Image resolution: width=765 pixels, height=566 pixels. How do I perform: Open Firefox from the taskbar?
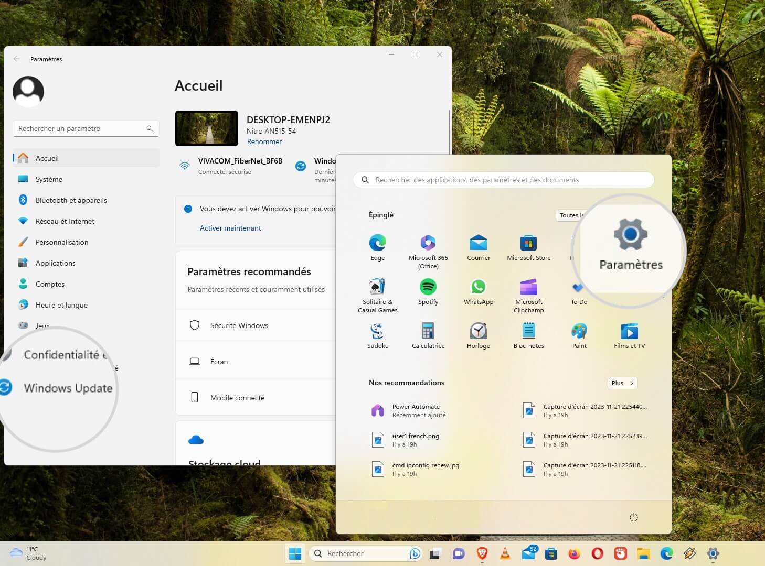pyautogui.click(x=575, y=553)
